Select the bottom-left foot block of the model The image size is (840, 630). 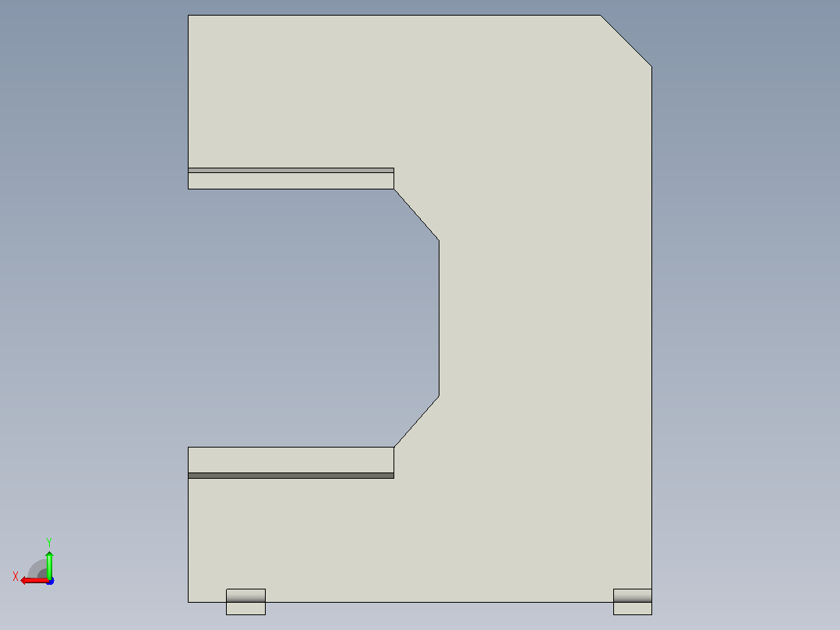[246, 602]
